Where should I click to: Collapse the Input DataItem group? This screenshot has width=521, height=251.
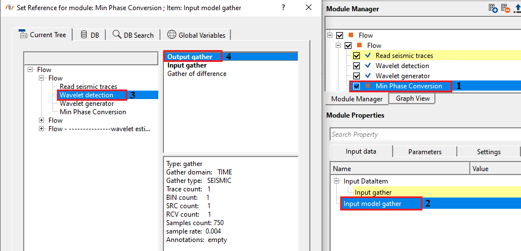click(337, 181)
